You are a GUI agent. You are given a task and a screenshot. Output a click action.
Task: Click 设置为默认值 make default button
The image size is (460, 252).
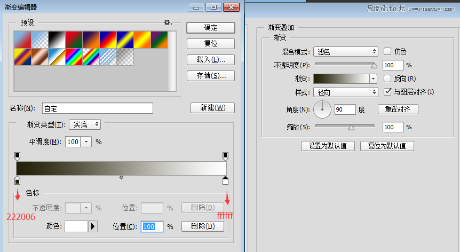(328, 146)
